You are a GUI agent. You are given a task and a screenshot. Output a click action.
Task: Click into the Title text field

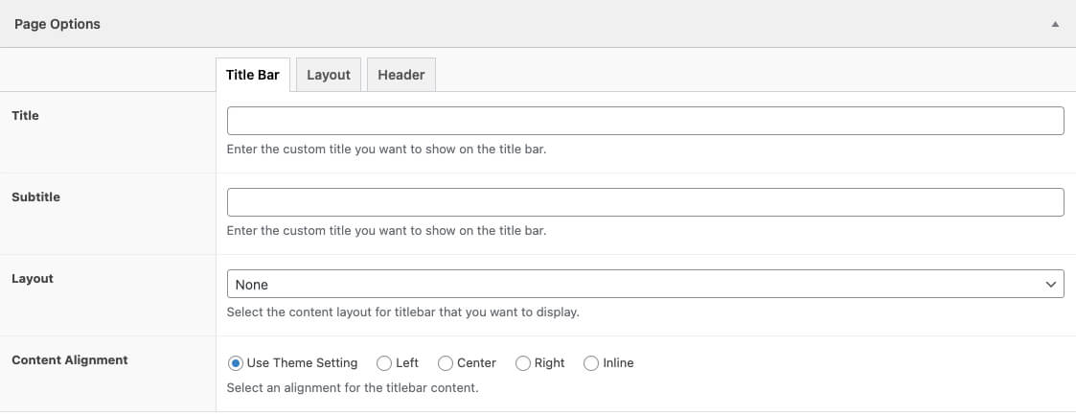(645, 121)
